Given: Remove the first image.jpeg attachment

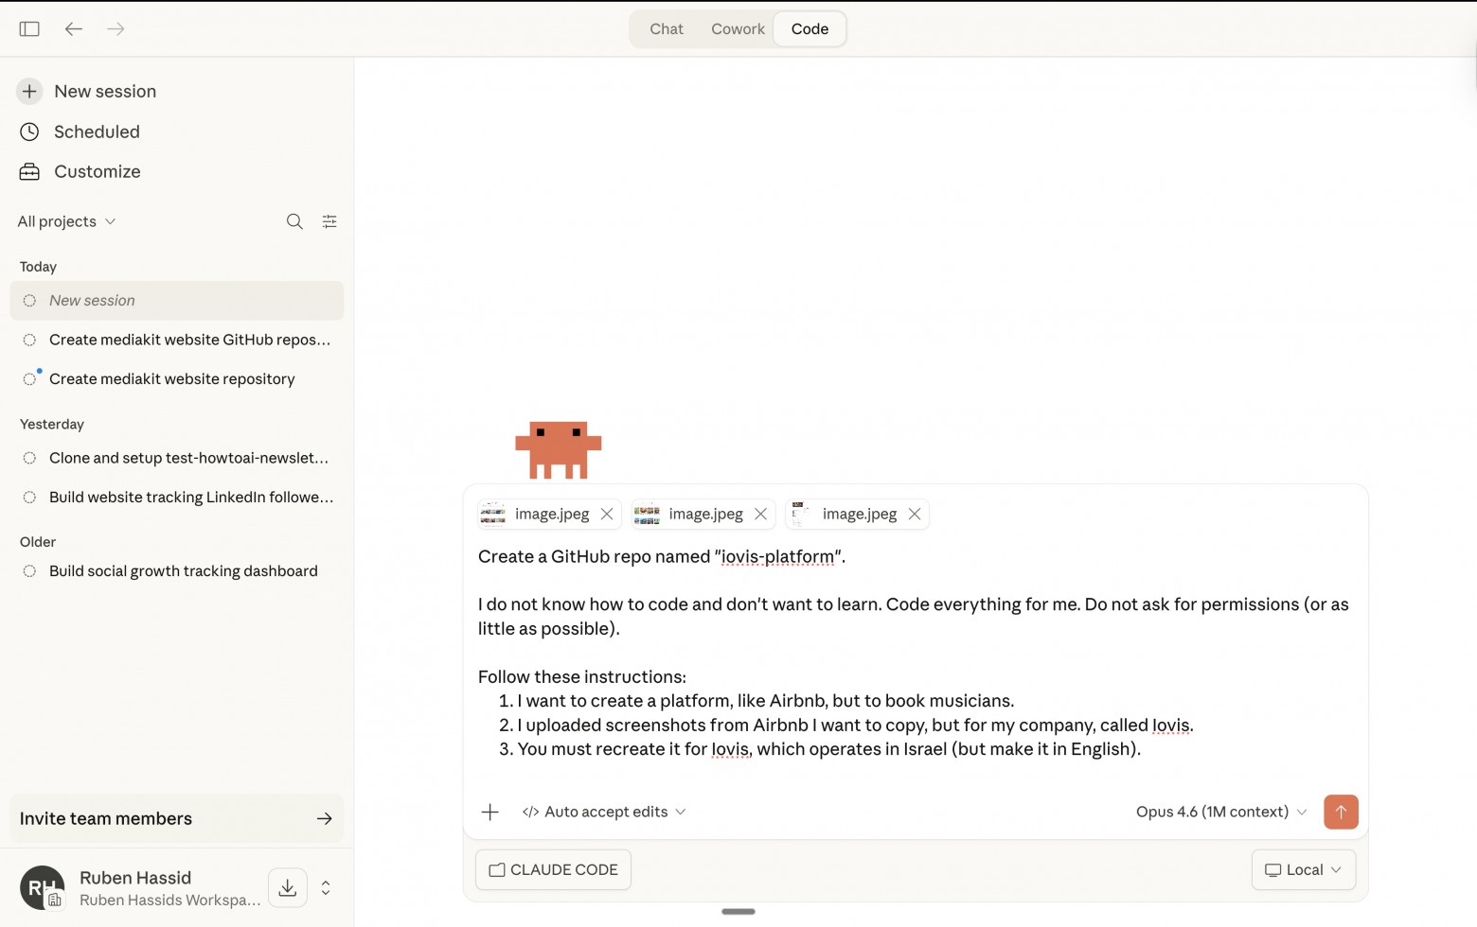Looking at the screenshot, I should pos(607,514).
